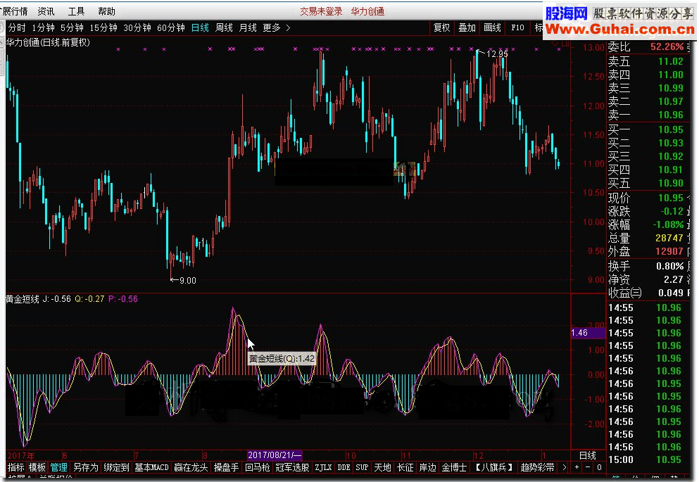The width and height of the screenshot is (699, 482).
Task: Click 另存为 in bottom bar
Action: click(x=86, y=467)
